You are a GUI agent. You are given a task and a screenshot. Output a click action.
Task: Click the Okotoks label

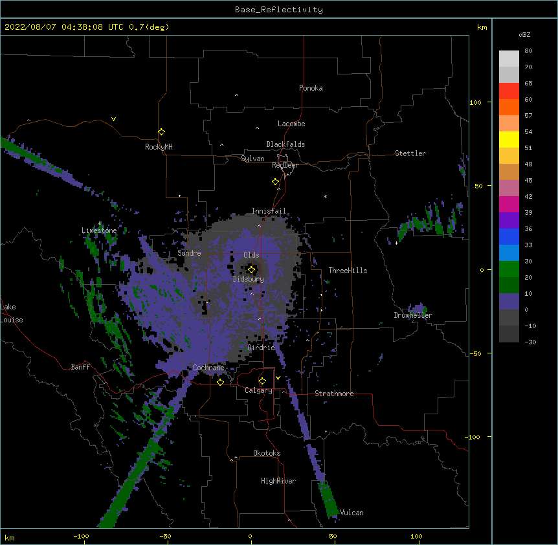coord(267,453)
